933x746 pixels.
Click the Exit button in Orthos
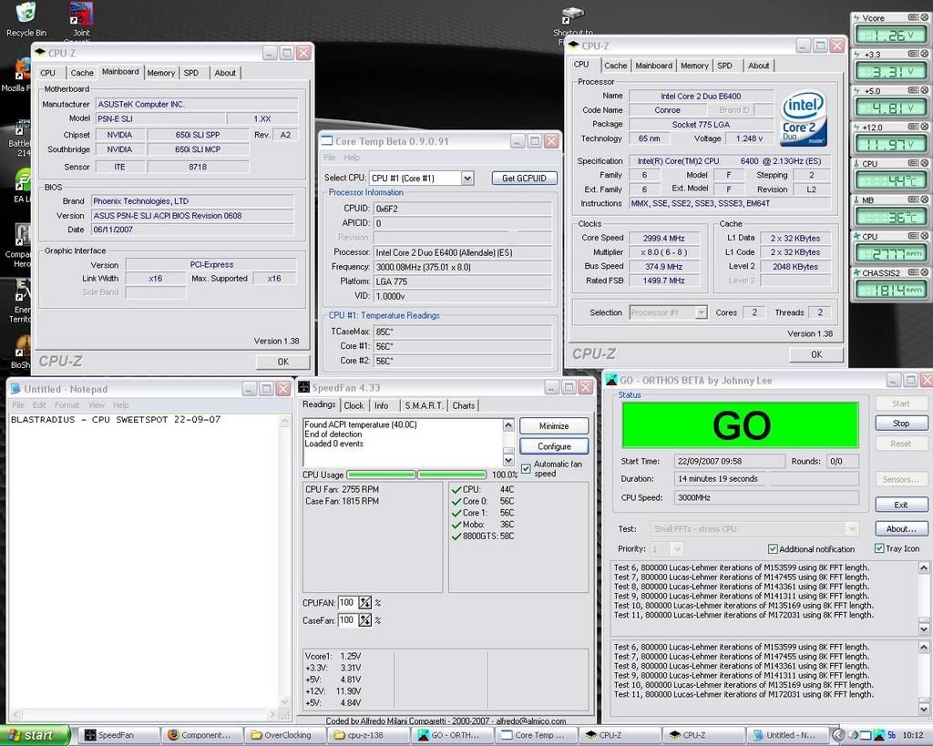[901, 505]
